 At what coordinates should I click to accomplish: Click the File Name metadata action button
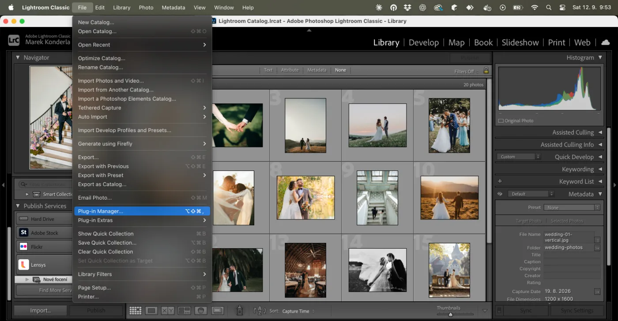click(x=597, y=240)
